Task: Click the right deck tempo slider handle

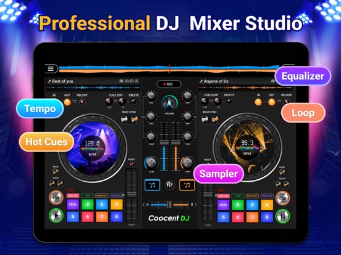Action: click(208, 195)
